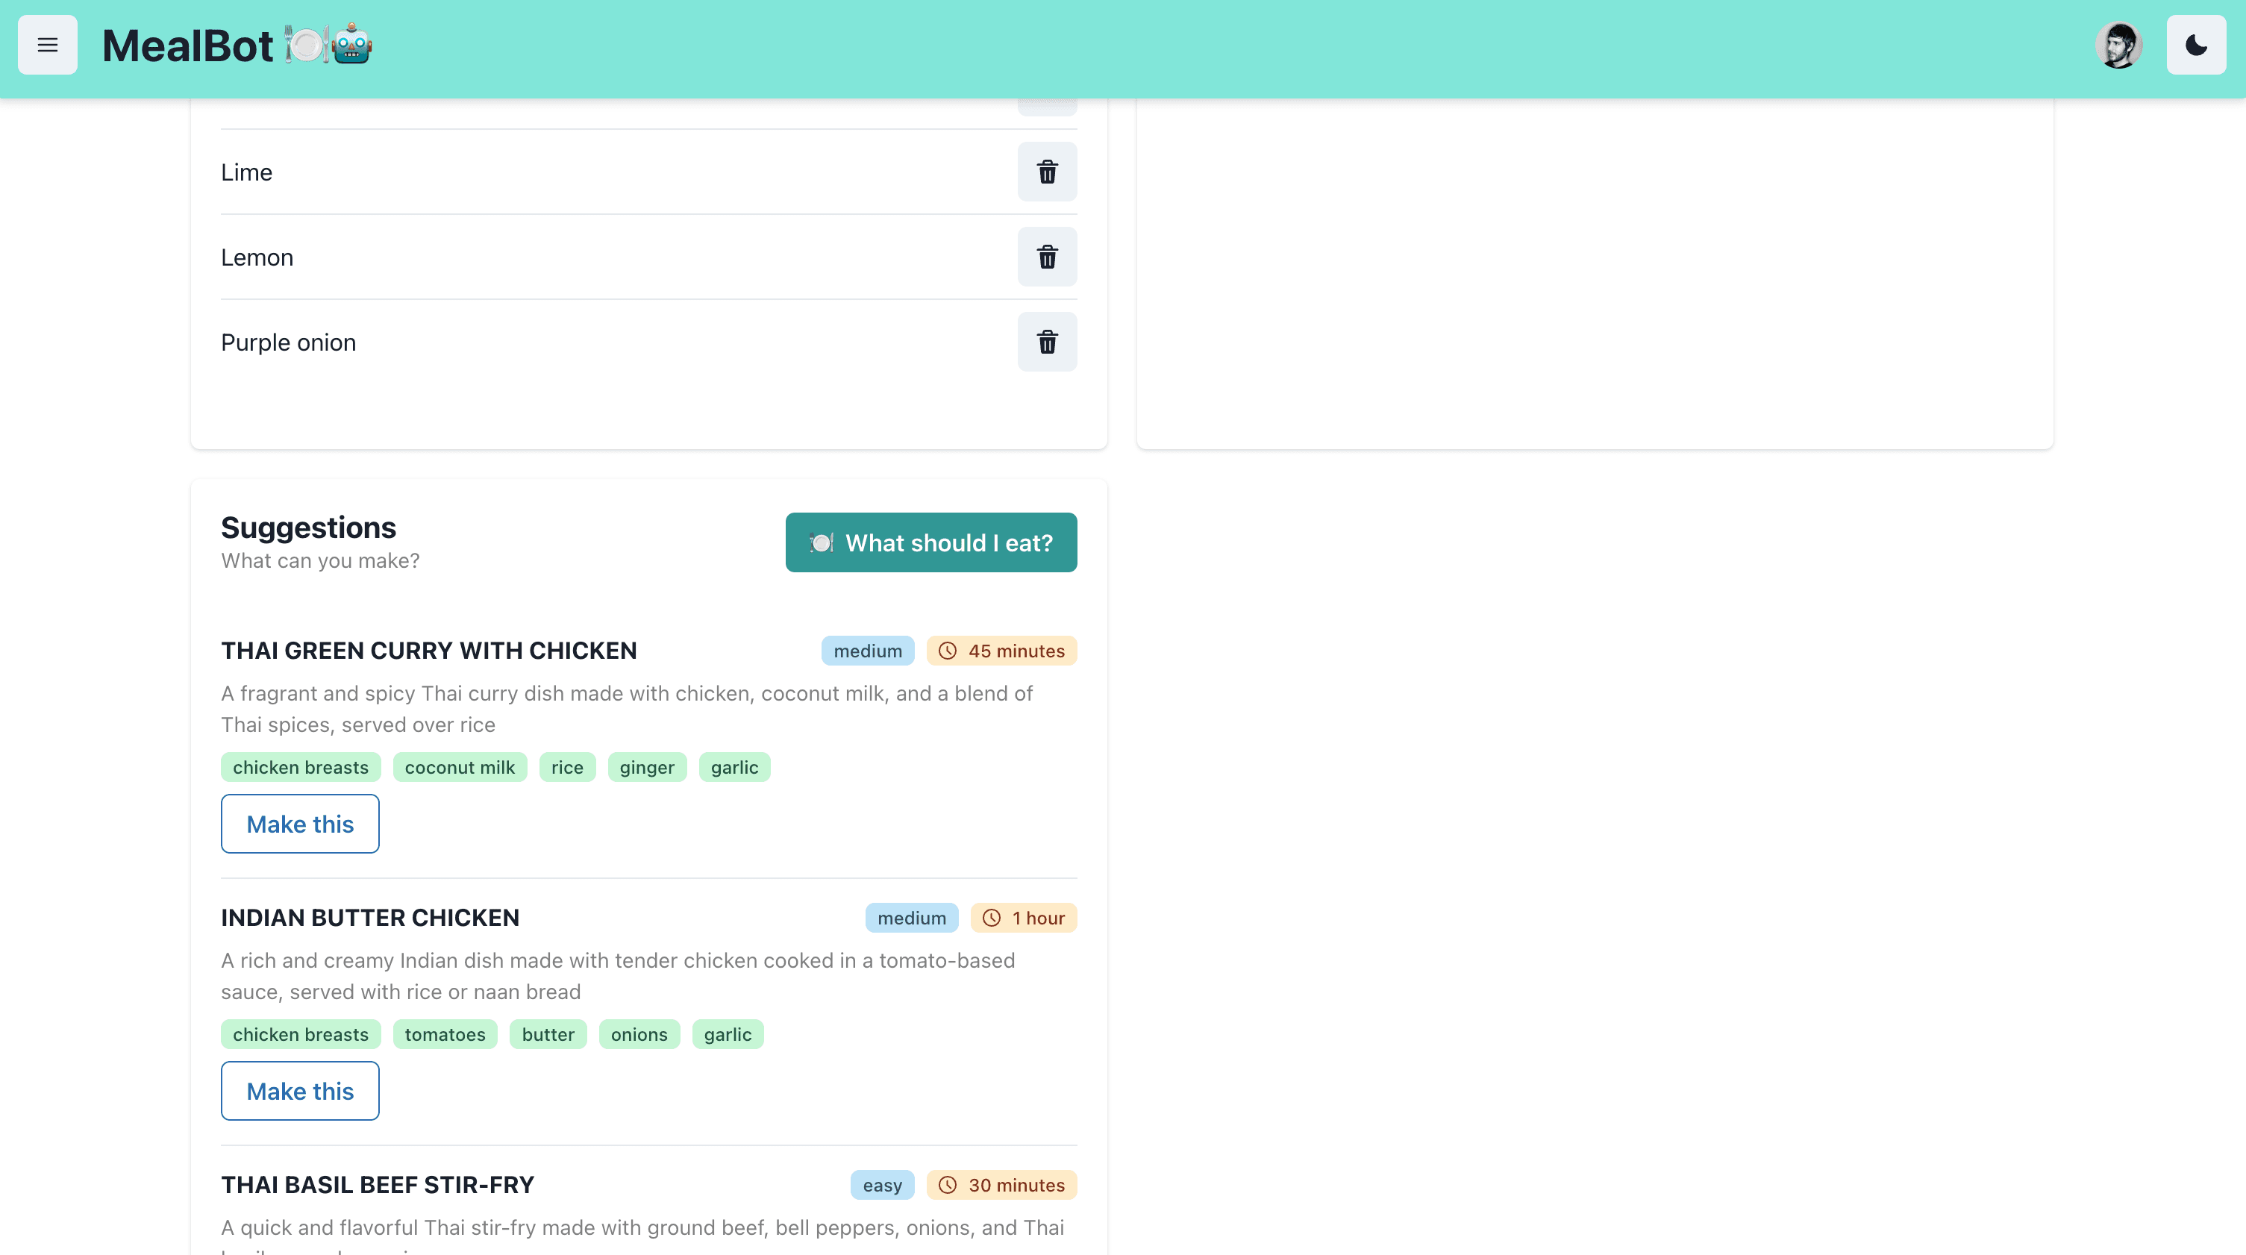Viewport: 2246px width, 1255px height.
Task: Click the MealBot logo title
Action: [x=187, y=46]
